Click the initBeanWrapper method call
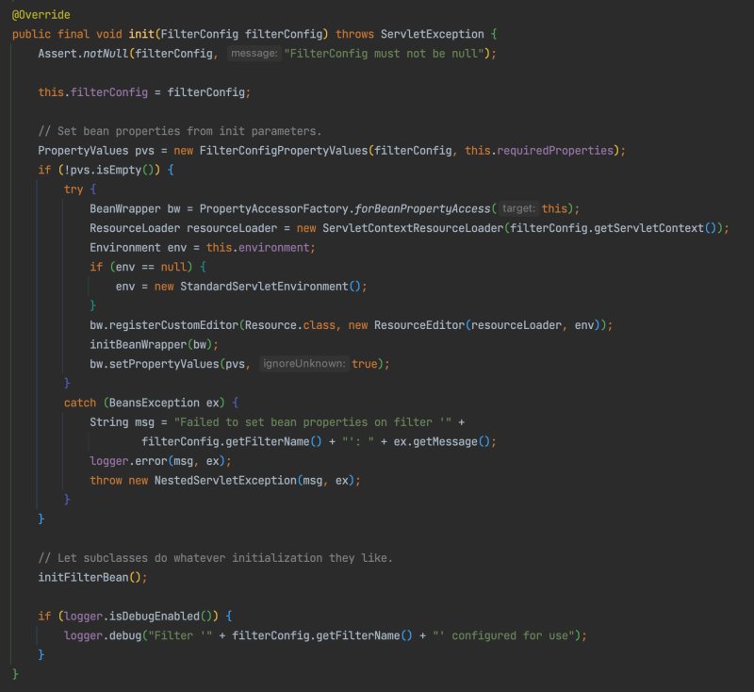Image resolution: width=754 pixels, height=692 pixels. pyautogui.click(x=138, y=345)
